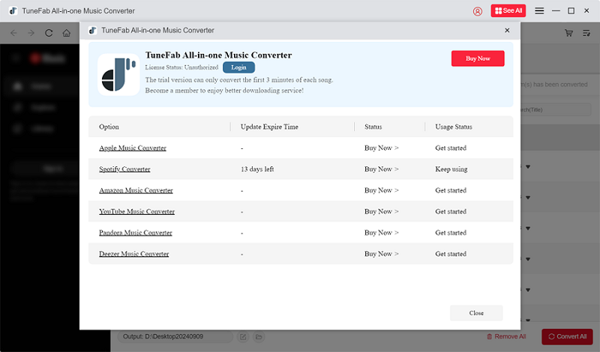Click Get started for YouTube Music Converter
Viewport: 600px width, 352px height.
pyautogui.click(x=451, y=211)
